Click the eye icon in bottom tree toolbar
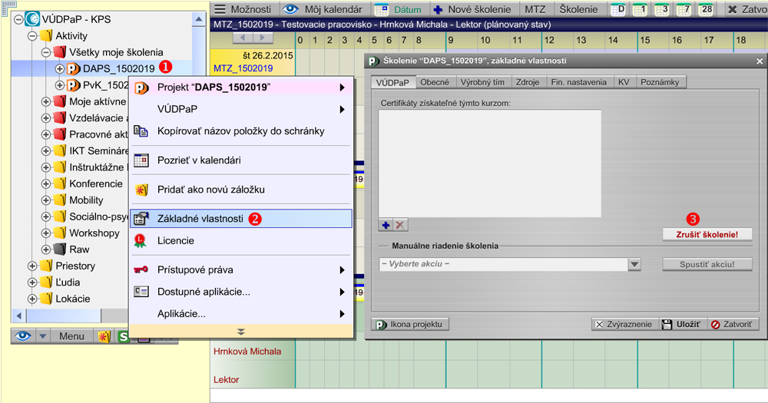This screenshot has width=768, height=403. 24,336
